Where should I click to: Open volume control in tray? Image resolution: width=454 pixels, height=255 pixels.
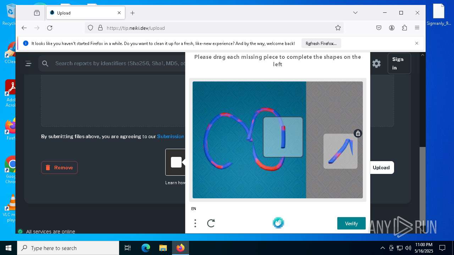tap(408, 248)
